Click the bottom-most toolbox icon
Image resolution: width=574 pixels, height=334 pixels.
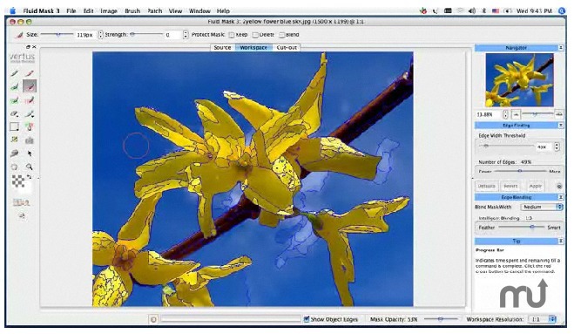pyautogui.click(x=22, y=216)
